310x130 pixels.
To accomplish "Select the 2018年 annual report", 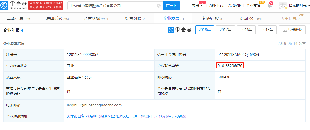I will point(204,30).
